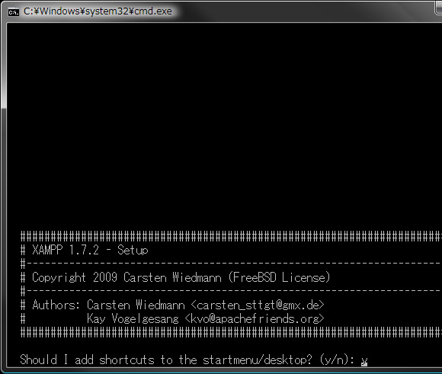442x374 pixels.
Task: Click the 'XAMPP 1.7.2' version text
Action: click(66, 250)
